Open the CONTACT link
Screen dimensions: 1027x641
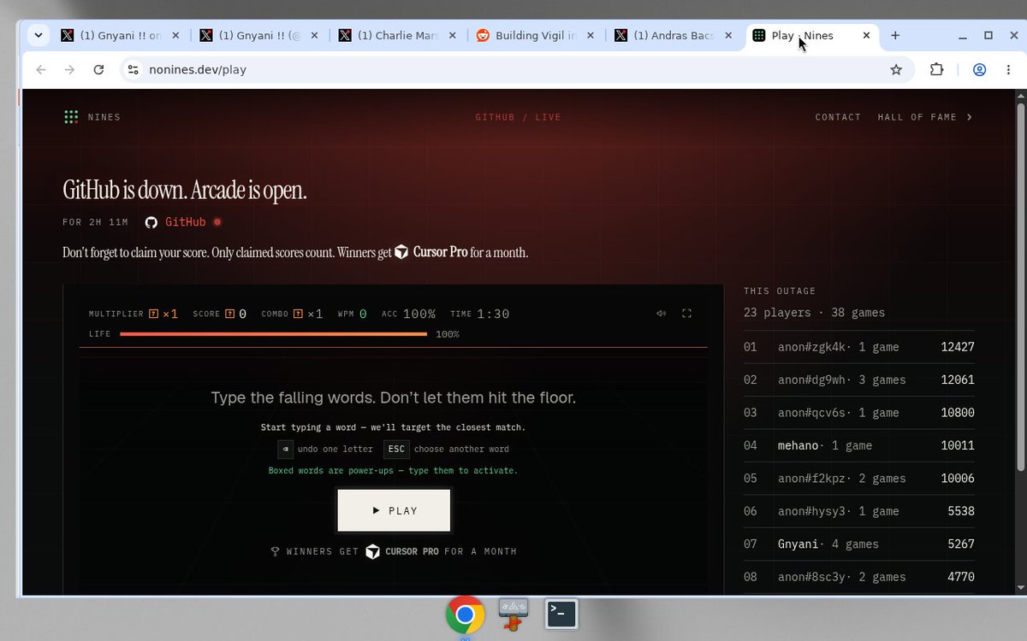click(x=838, y=117)
